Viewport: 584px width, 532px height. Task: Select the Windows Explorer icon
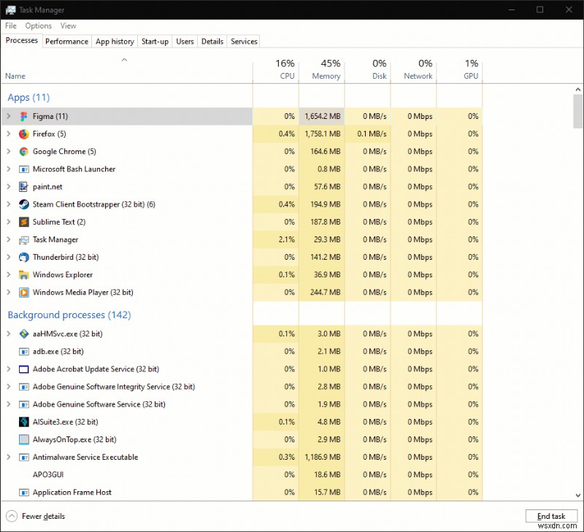[x=23, y=275]
